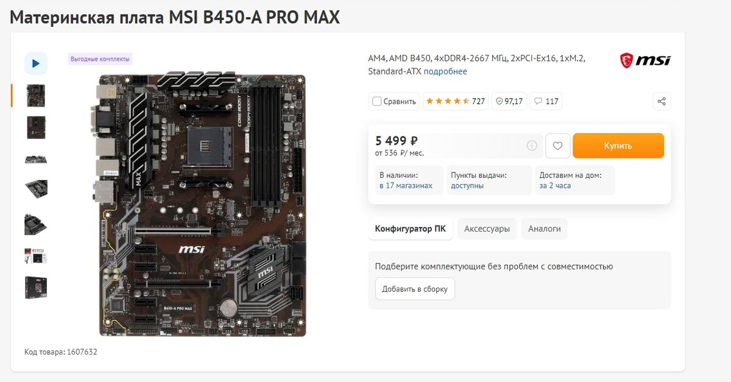Screen dimensions: 731x382
Task: Switch to the Аксессуары tab
Action: click(x=487, y=229)
